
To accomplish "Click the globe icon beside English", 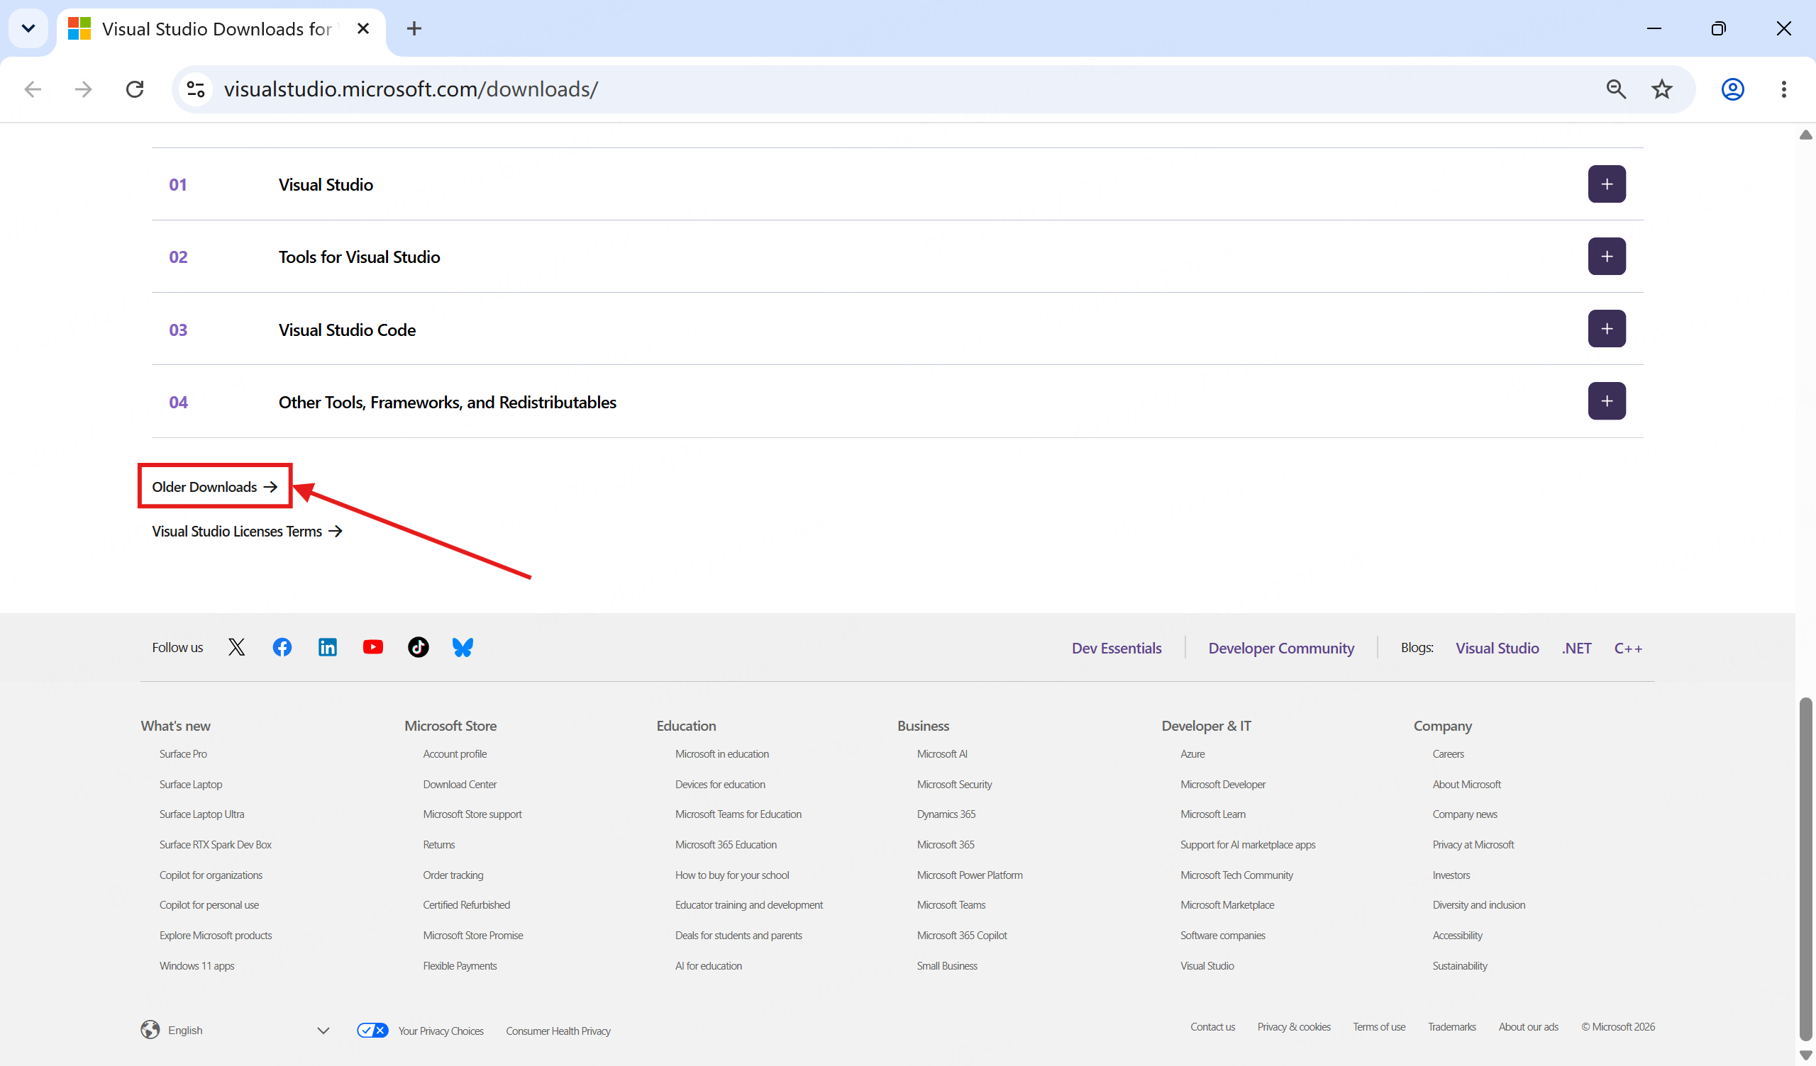I will [x=150, y=1030].
